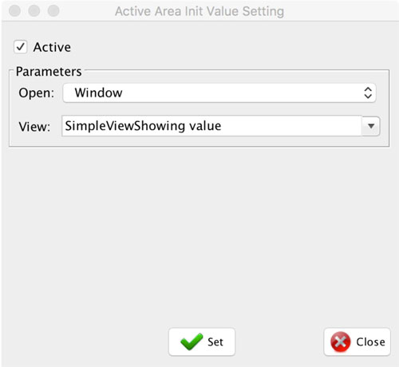Viewport: 399px width, 367px height.
Task: Click the middle title-bar minimize light
Action: [x=34, y=11]
